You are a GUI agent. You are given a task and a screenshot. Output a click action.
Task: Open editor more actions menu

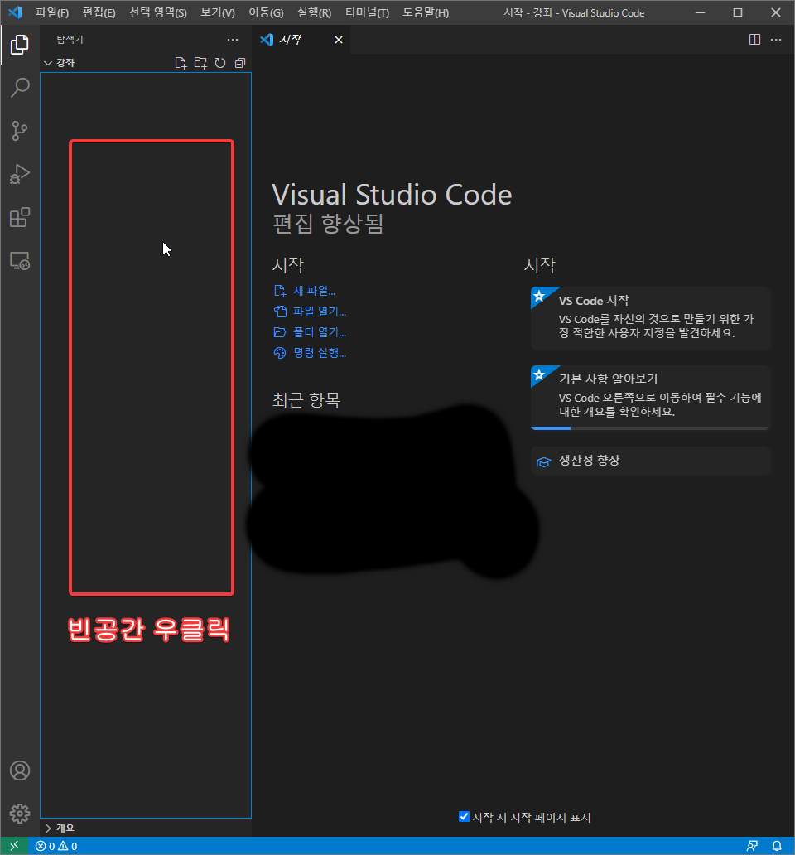coord(776,40)
